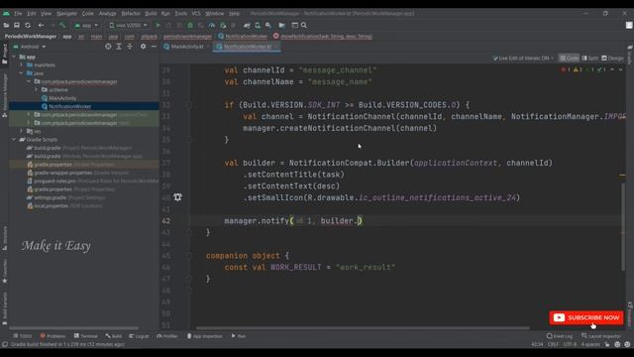The width and height of the screenshot is (634, 357).
Task: Collapse the app module node
Action: click(14, 57)
